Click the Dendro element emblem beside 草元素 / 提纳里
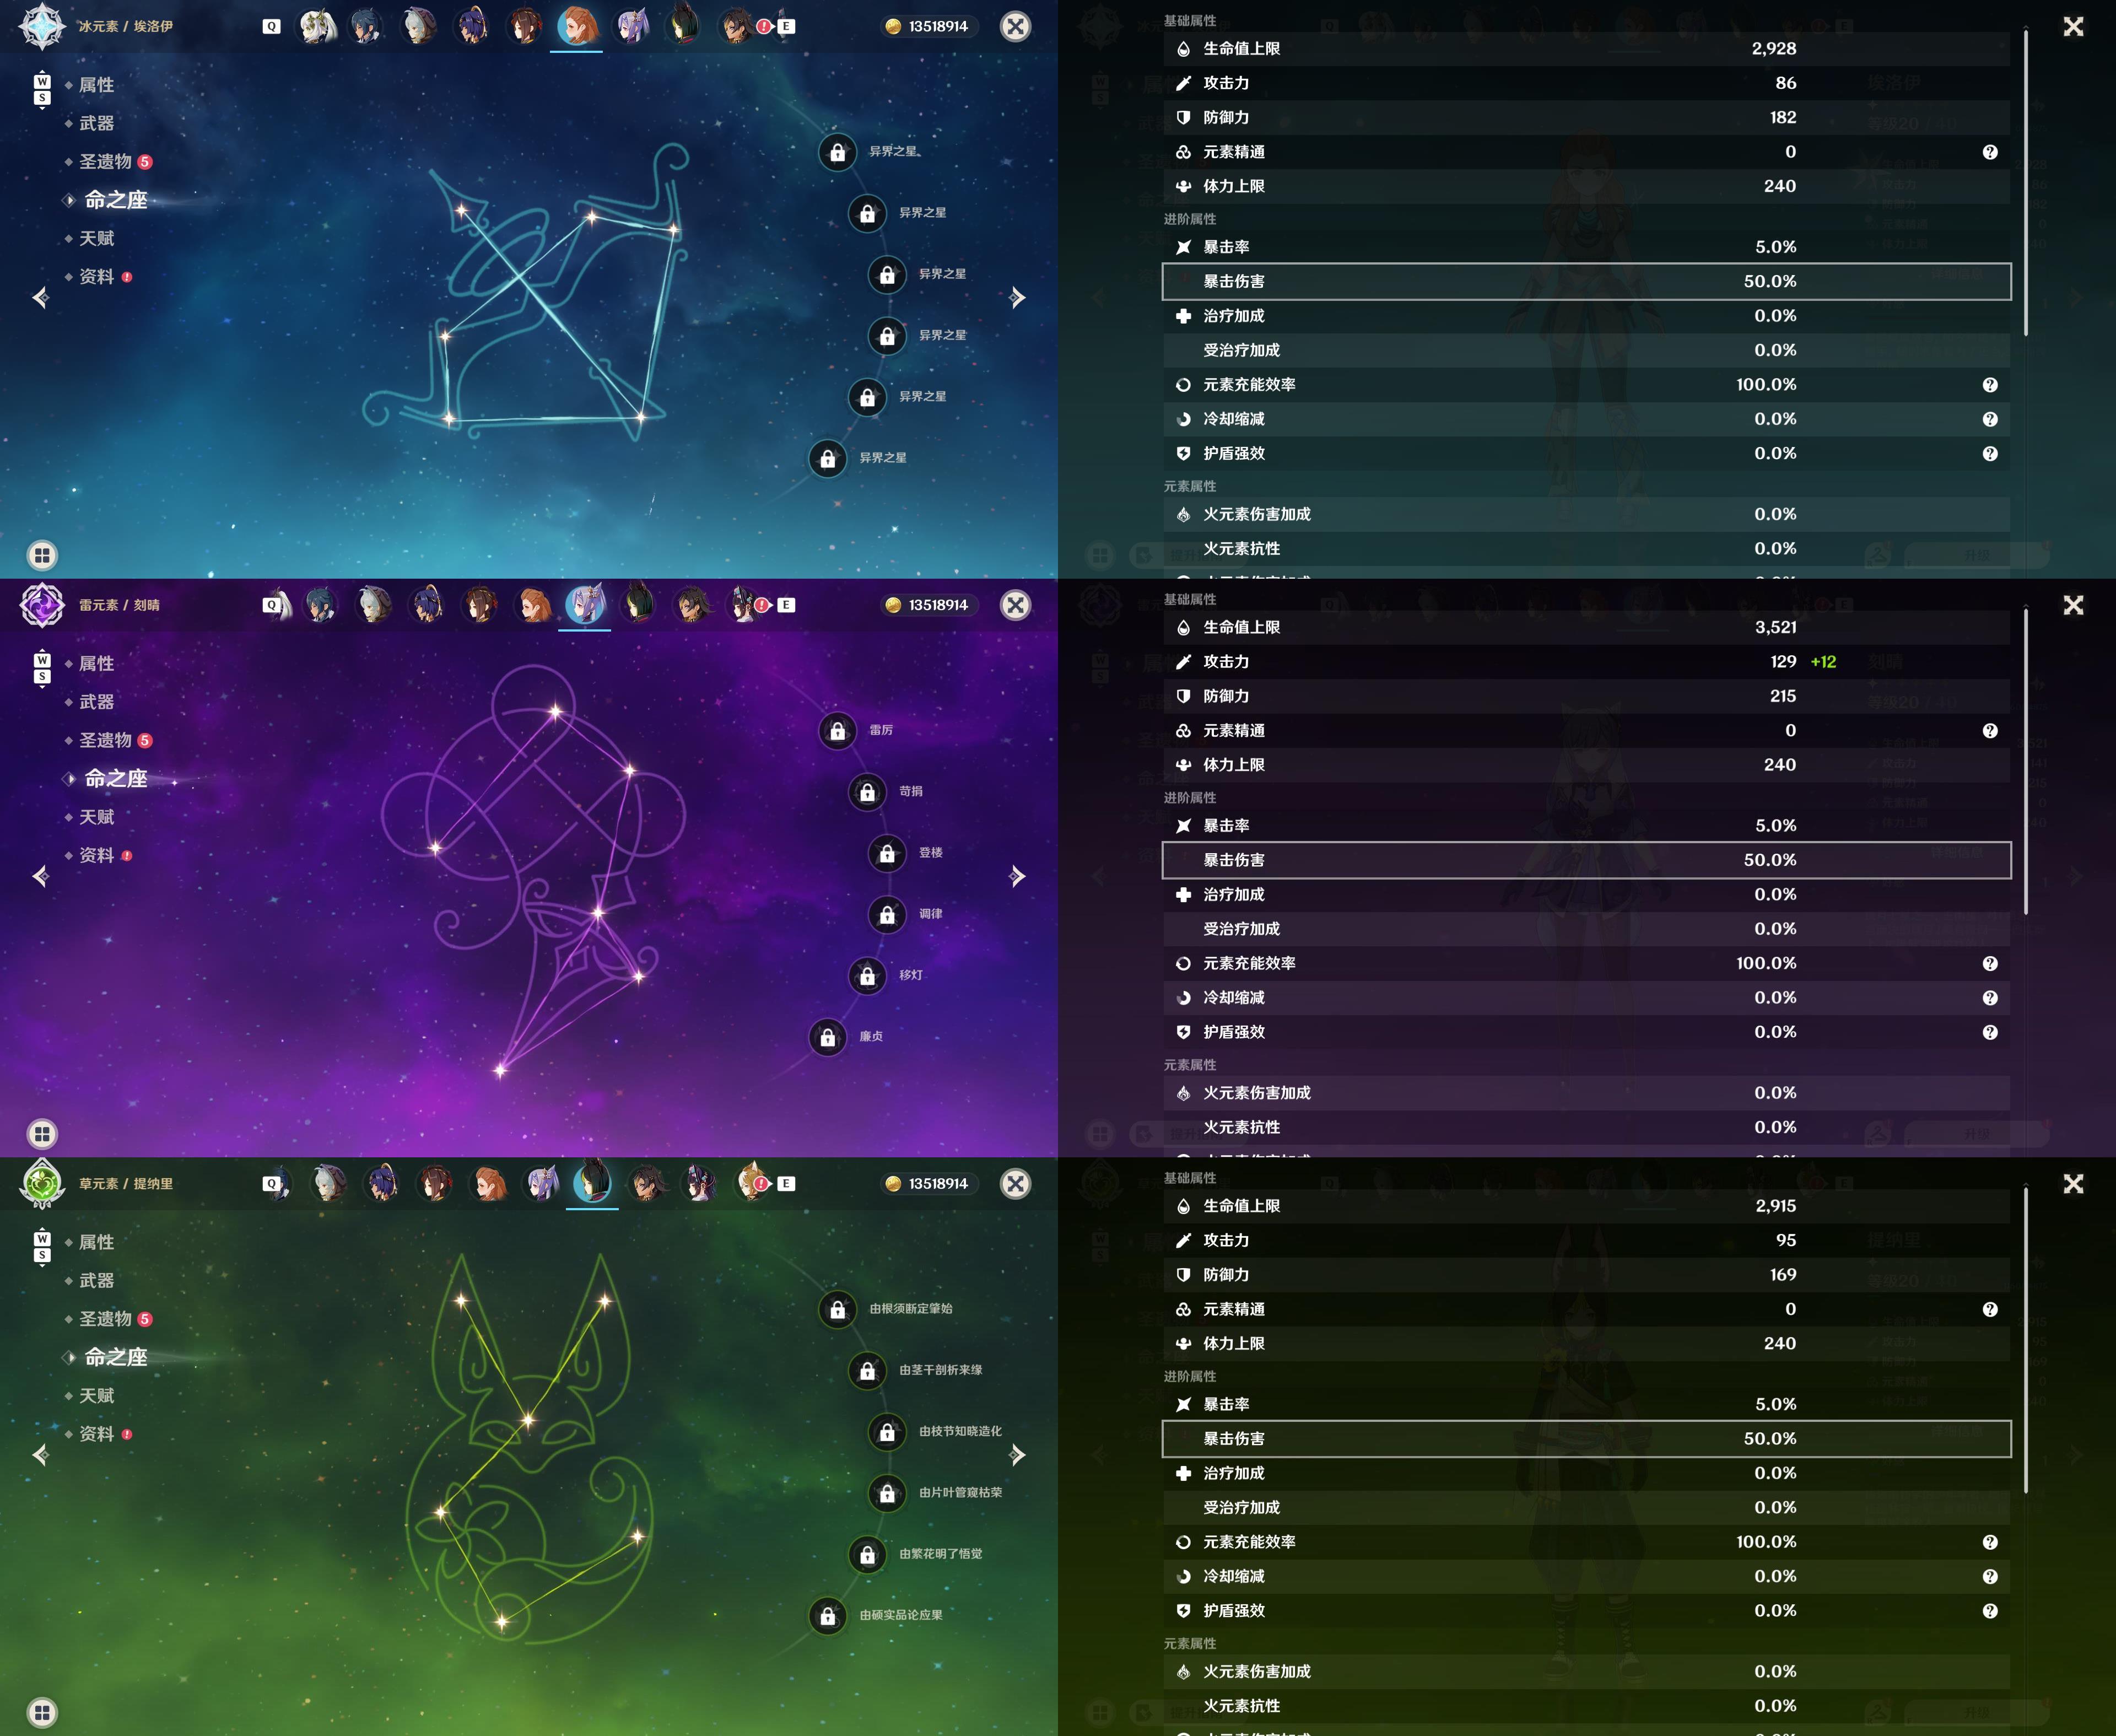This screenshot has height=1736, width=2116. click(42, 1183)
